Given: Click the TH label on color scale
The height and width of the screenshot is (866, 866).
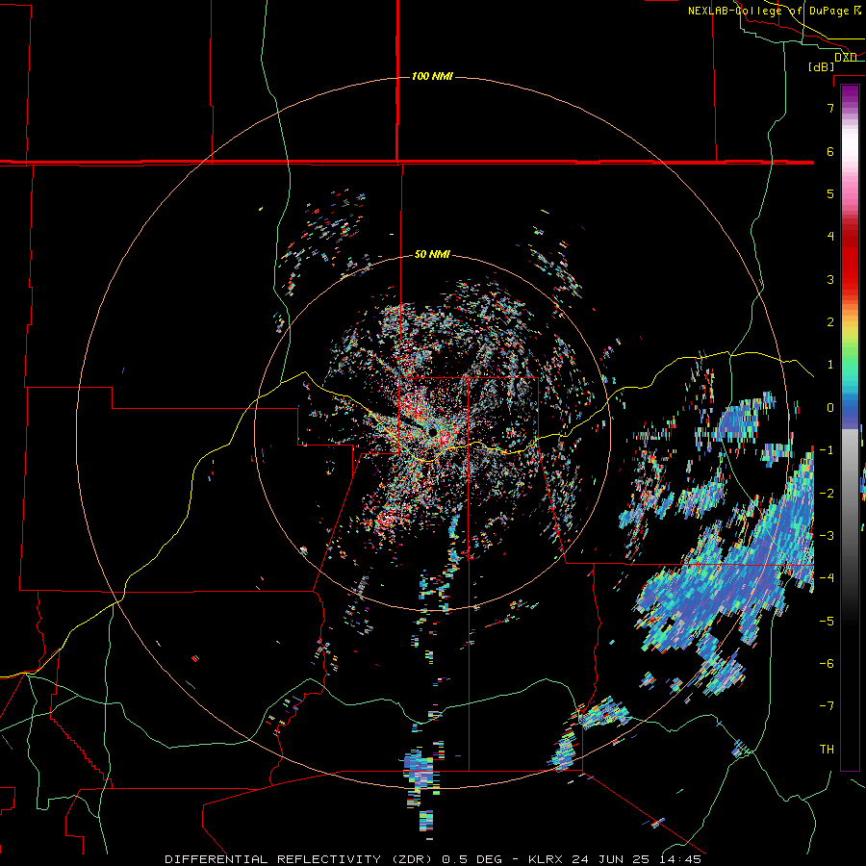Looking at the screenshot, I should [x=827, y=749].
